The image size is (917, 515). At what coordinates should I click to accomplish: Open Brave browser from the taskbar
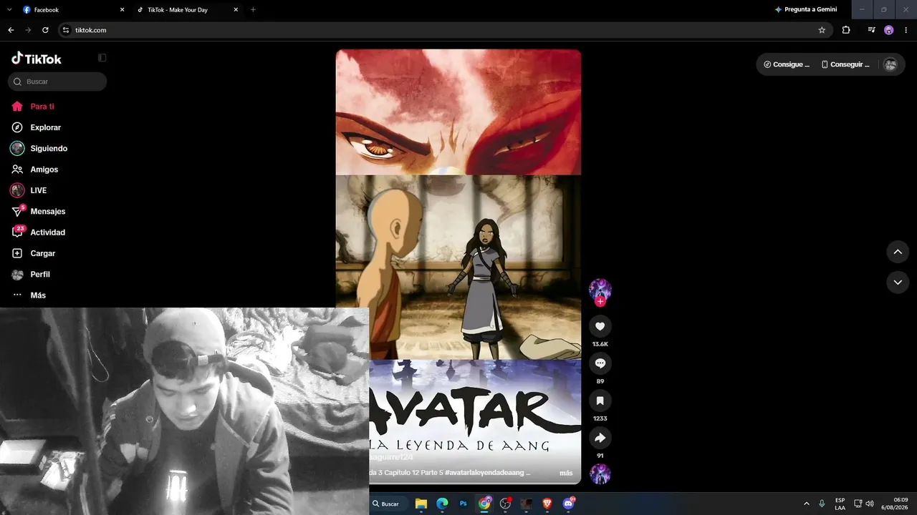[547, 504]
